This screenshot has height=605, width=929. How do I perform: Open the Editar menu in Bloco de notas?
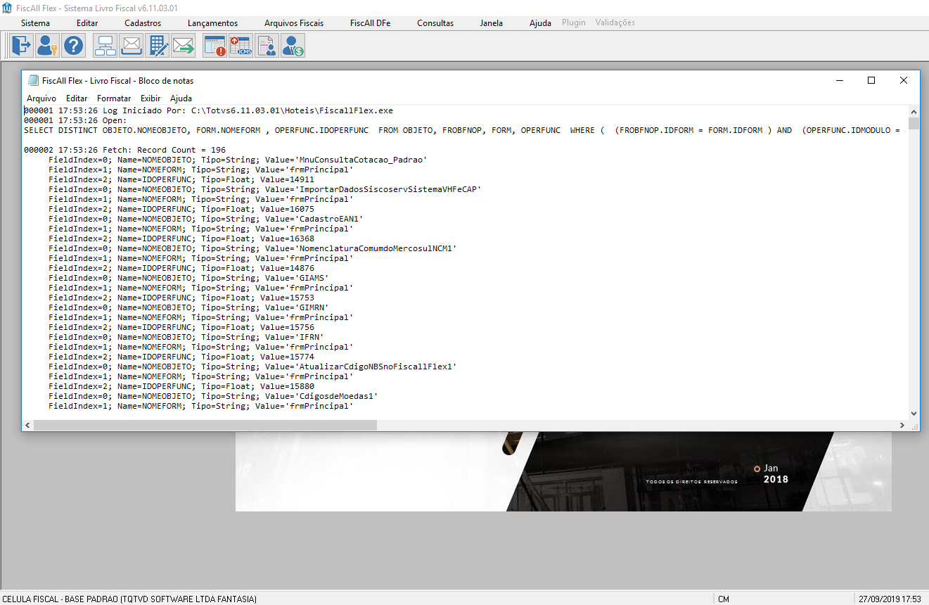(x=77, y=98)
